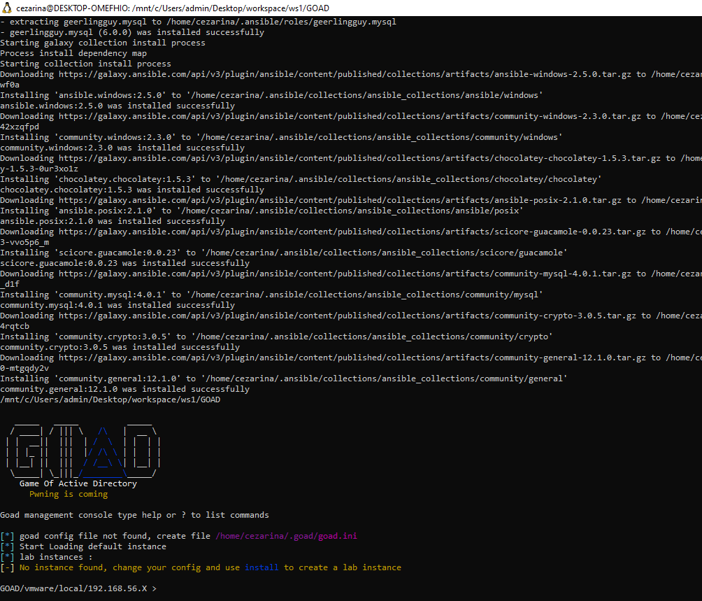
Task: Click the Tux penguin icon in title bar
Action: (8, 8)
